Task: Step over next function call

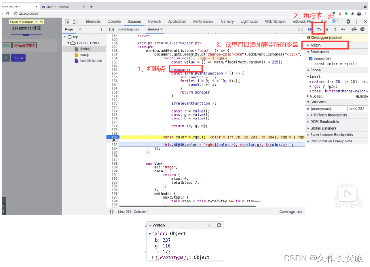Action: (x=318, y=29)
